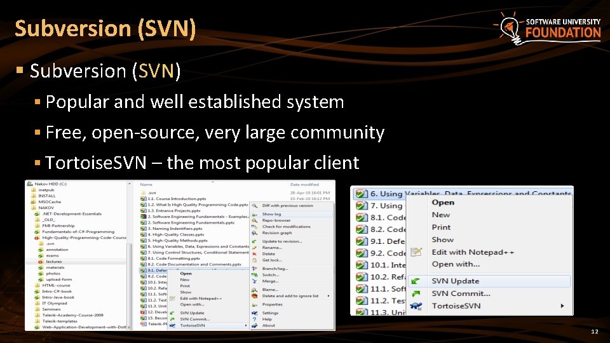
Task: Select the exams subfolder
Action: point(52,256)
